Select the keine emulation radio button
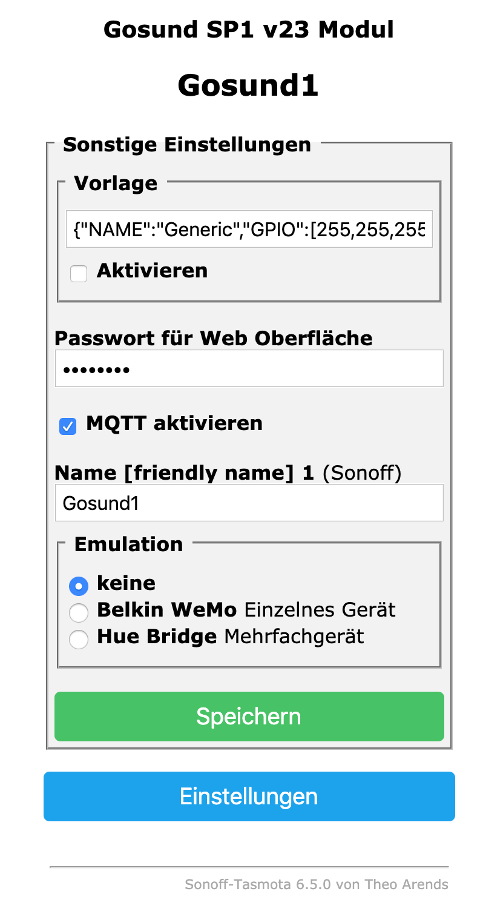Image resolution: width=483 pixels, height=917 pixels. tap(79, 586)
